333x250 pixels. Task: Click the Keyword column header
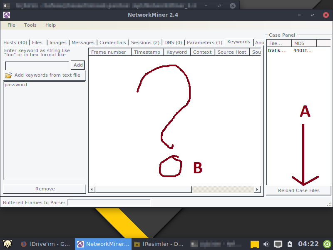click(x=177, y=52)
